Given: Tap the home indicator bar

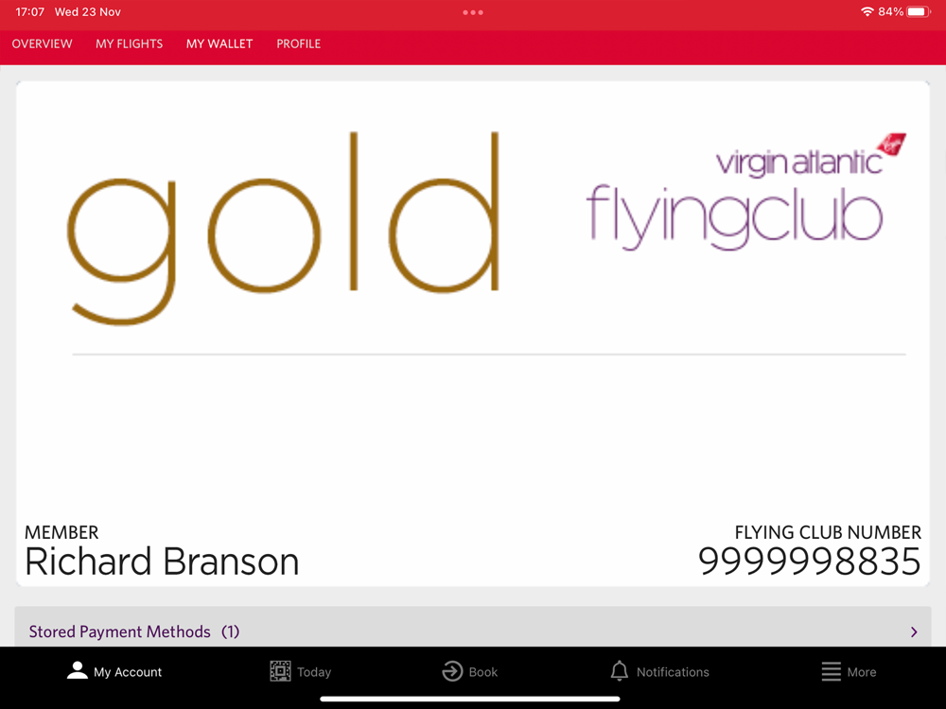Looking at the screenshot, I should click(x=470, y=700).
